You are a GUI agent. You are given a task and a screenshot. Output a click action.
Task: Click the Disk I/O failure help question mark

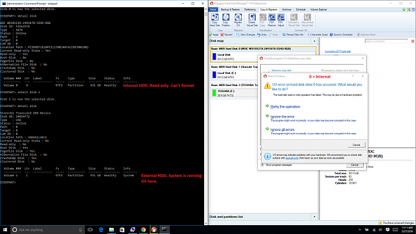353,76
